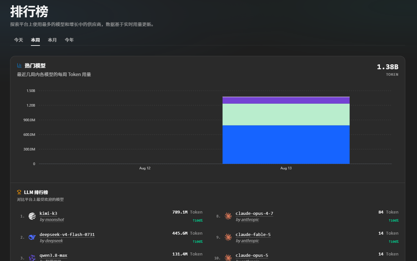Screen dimensions: 417x261
Task: Click the 热门模型 section heading
Action: coord(35,66)
